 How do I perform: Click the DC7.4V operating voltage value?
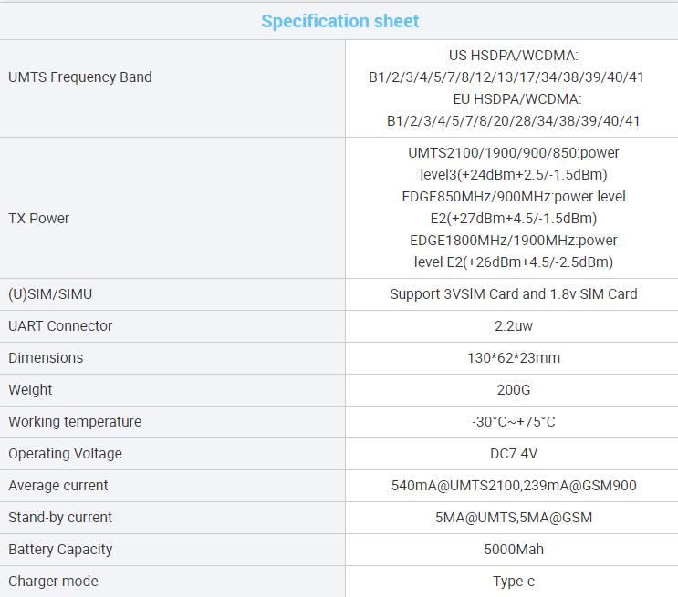pyautogui.click(x=513, y=454)
